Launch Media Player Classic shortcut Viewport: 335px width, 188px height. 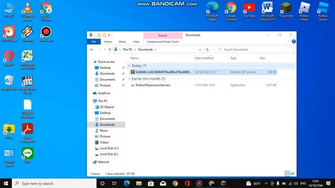(28, 85)
